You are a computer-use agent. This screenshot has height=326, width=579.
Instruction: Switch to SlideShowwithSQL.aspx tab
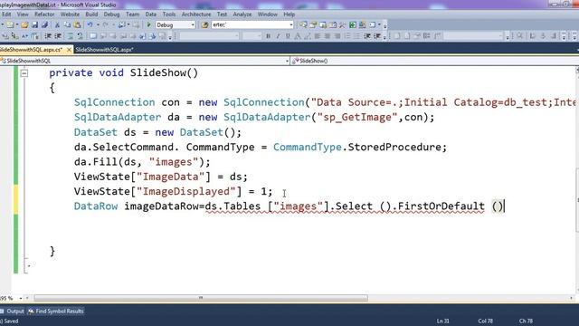(104, 50)
